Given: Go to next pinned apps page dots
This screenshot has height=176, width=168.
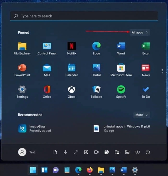Looking at the screenshot, I should [x=162, y=71].
